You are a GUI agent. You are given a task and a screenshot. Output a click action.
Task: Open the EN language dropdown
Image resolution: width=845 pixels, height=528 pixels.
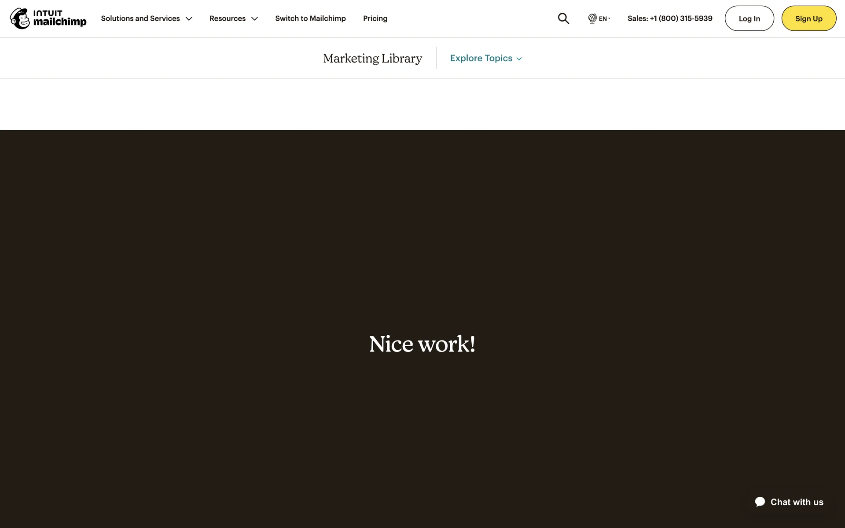(604, 18)
